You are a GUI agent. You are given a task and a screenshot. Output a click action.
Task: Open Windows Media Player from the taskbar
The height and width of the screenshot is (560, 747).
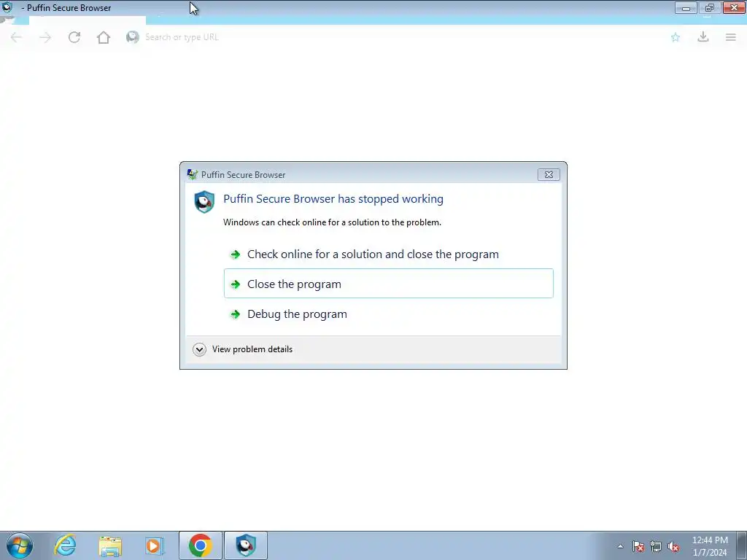154,545
